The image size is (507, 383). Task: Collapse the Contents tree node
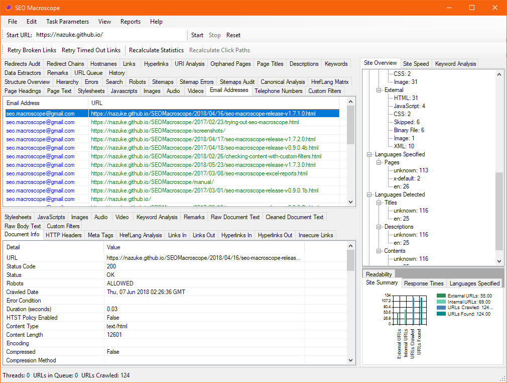(x=378, y=251)
